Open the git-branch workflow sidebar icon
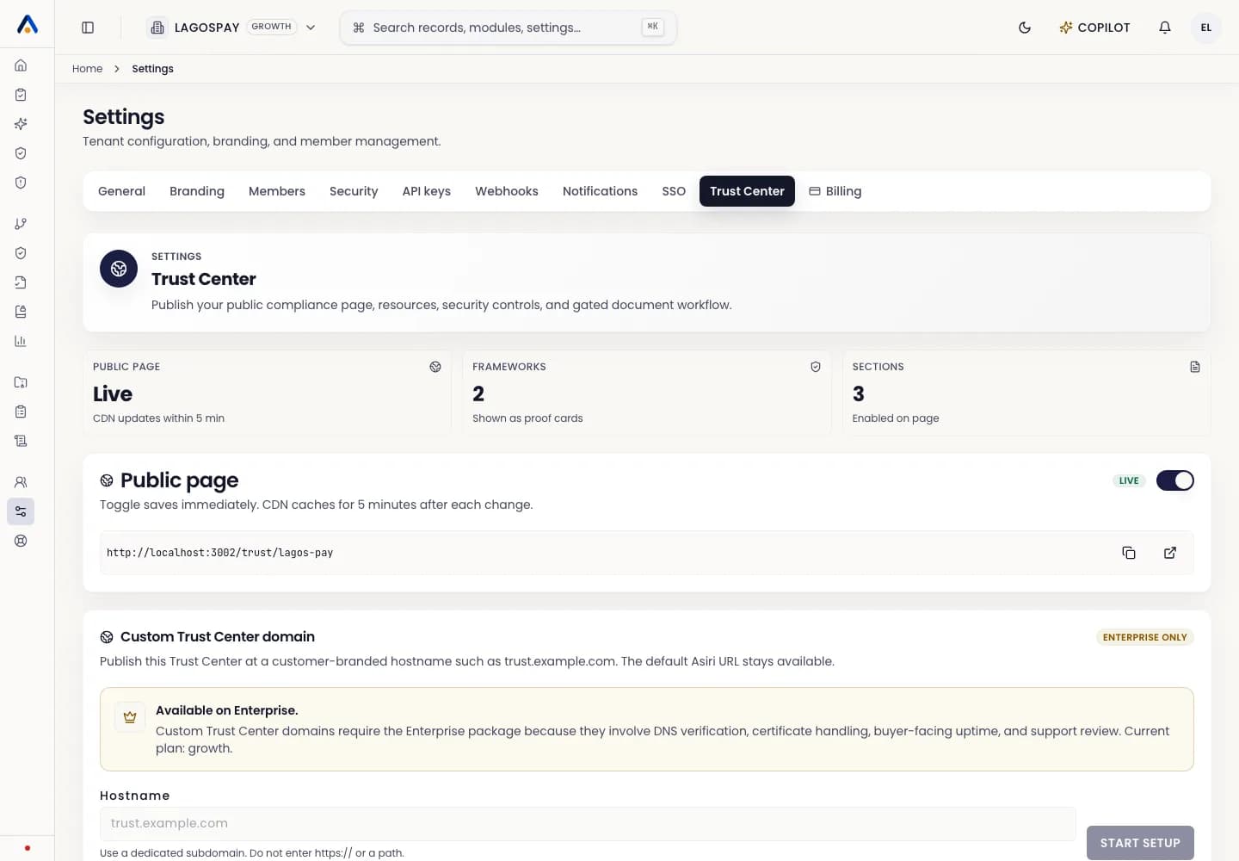Screen dimensions: 1239x861 tap(21, 224)
